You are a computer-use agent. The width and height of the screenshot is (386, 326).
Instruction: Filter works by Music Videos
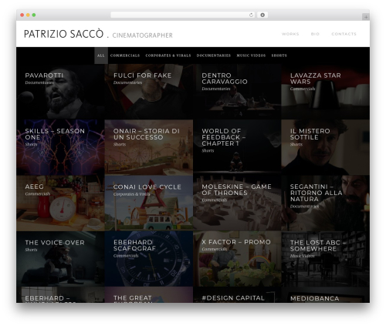tap(251, 55)
